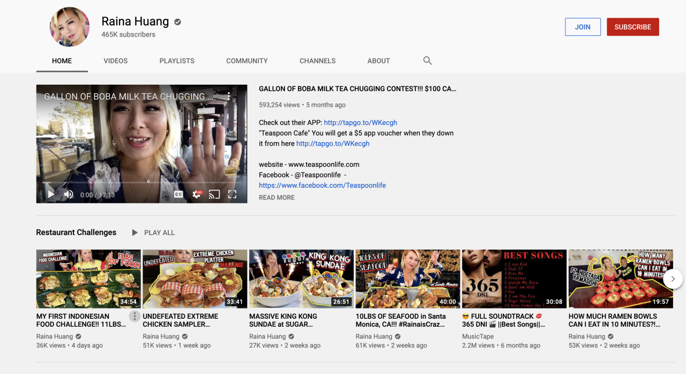Screen dimensions: 686x374
Task: Open the Indonesian Food Challenge thumbnail
Action: [x=88, y=278]
